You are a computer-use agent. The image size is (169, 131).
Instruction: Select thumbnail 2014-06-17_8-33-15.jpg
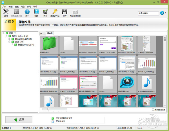tap(108, 64)
